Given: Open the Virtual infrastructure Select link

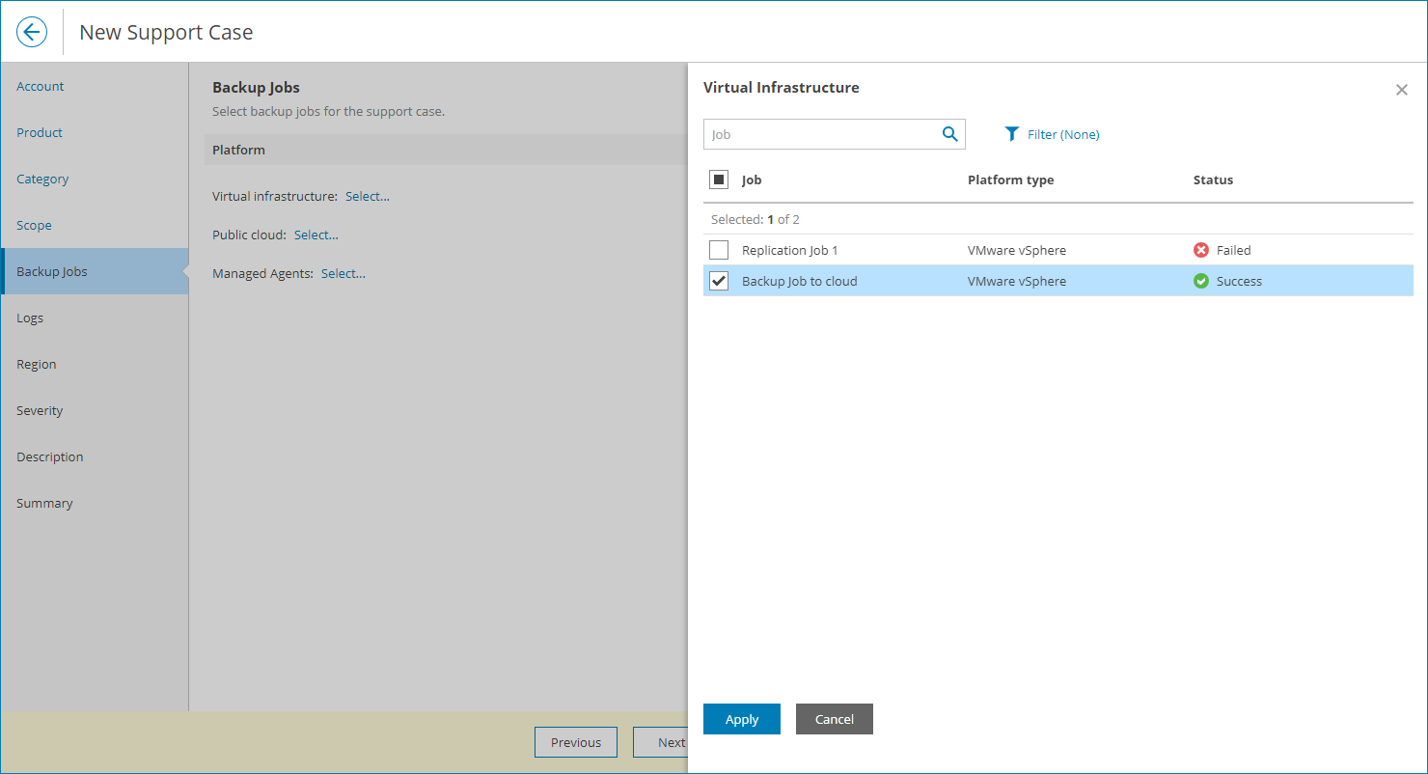Looking at the screenshot, I should 368,196.
